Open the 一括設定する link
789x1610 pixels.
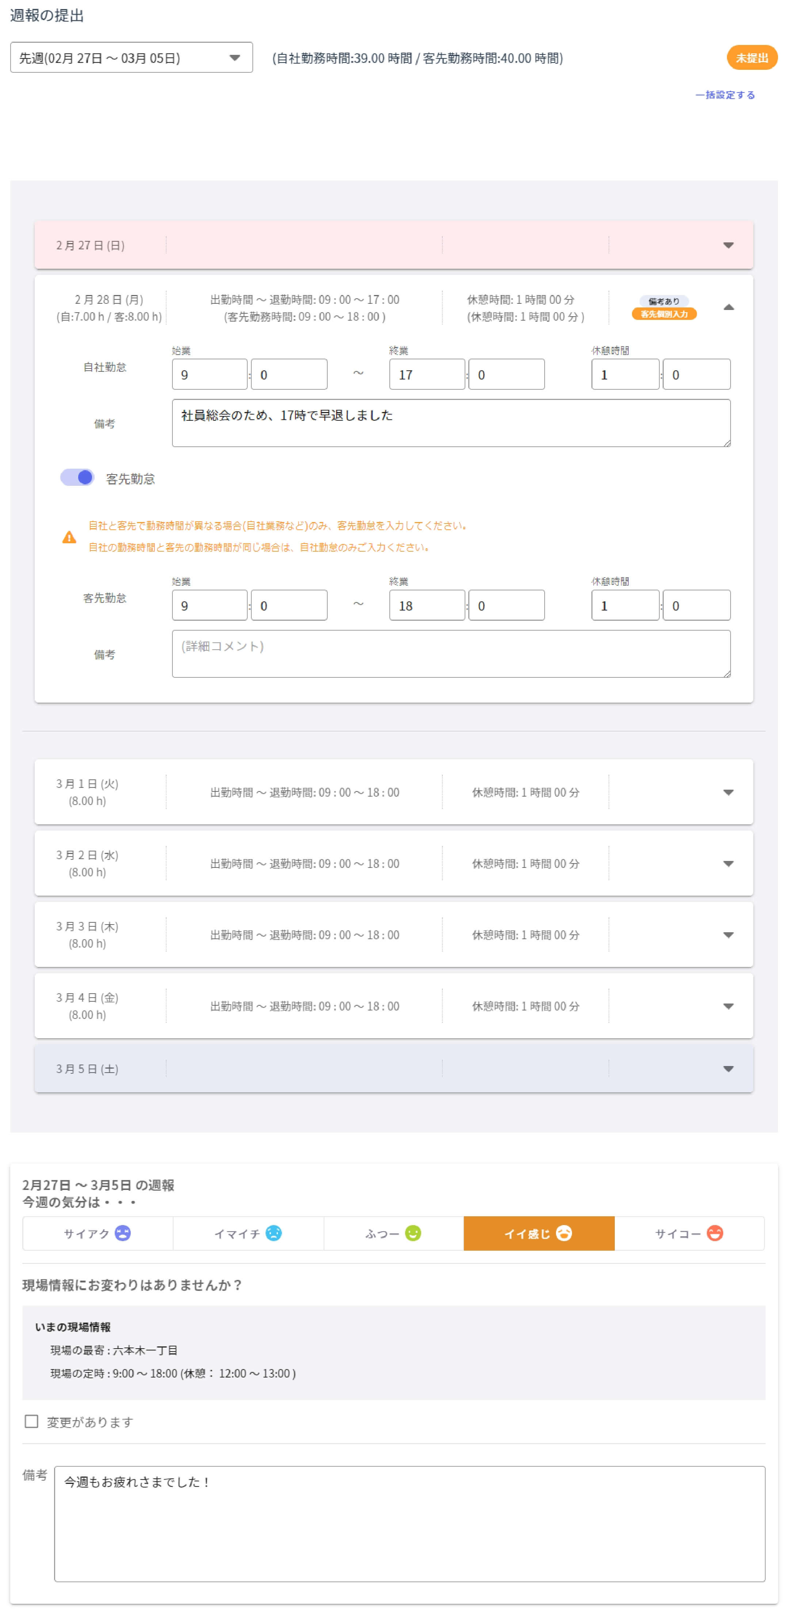point(725,95)
